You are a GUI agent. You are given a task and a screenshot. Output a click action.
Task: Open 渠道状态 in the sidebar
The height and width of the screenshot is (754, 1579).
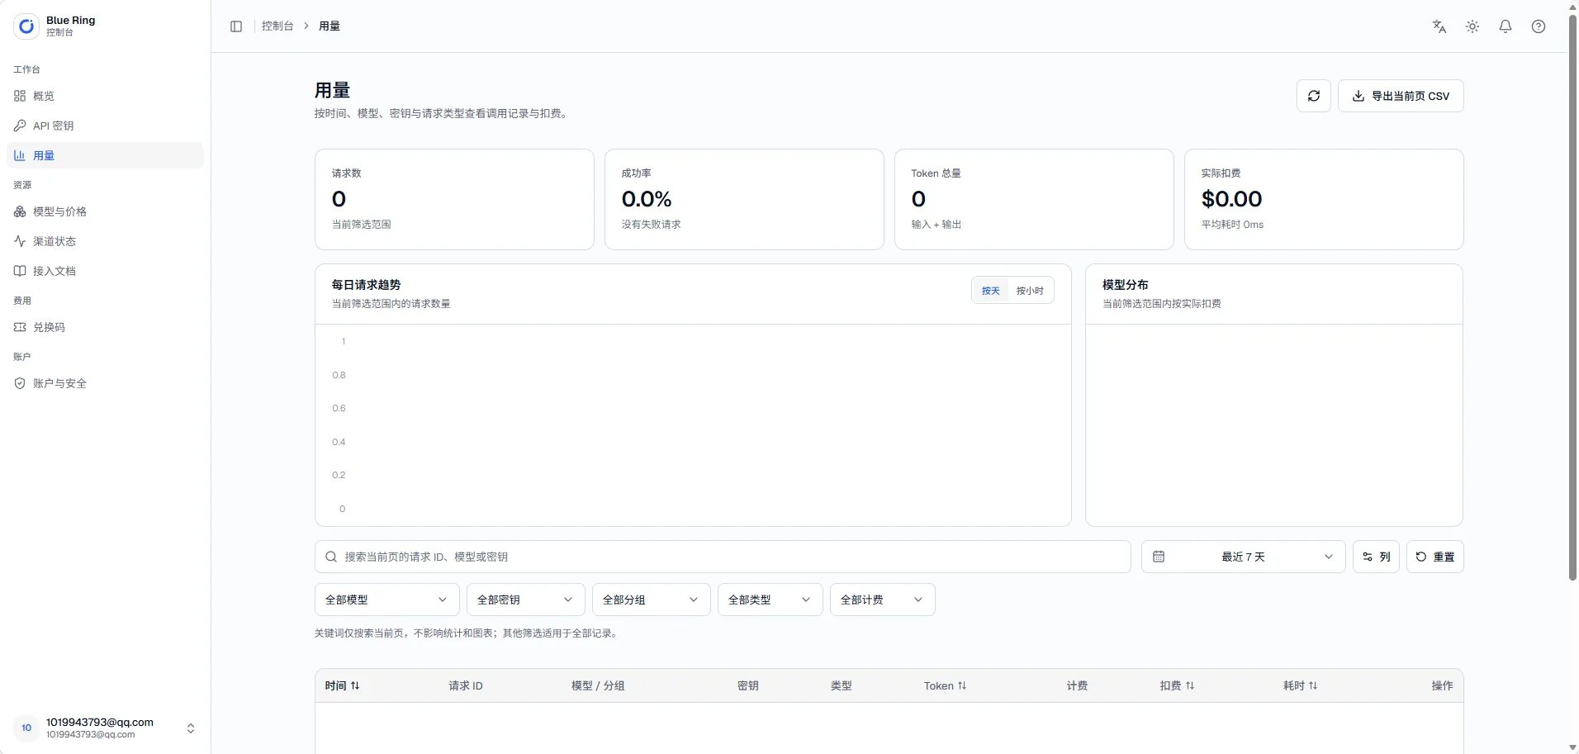105,241
